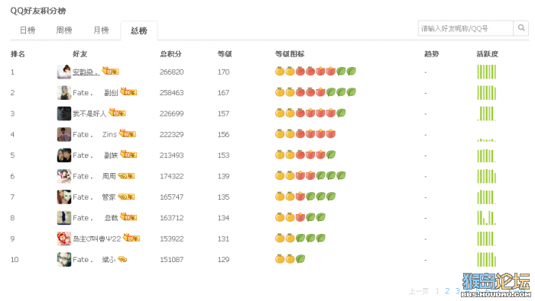This screenshot has height=301, width=535.
Task: Open friend name Fate. Zins
Action: (x=95, y=135)
